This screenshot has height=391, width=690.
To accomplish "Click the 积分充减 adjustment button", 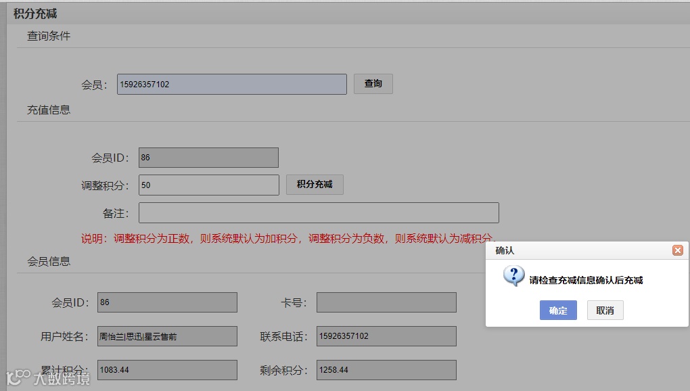I will coord(314,184).
